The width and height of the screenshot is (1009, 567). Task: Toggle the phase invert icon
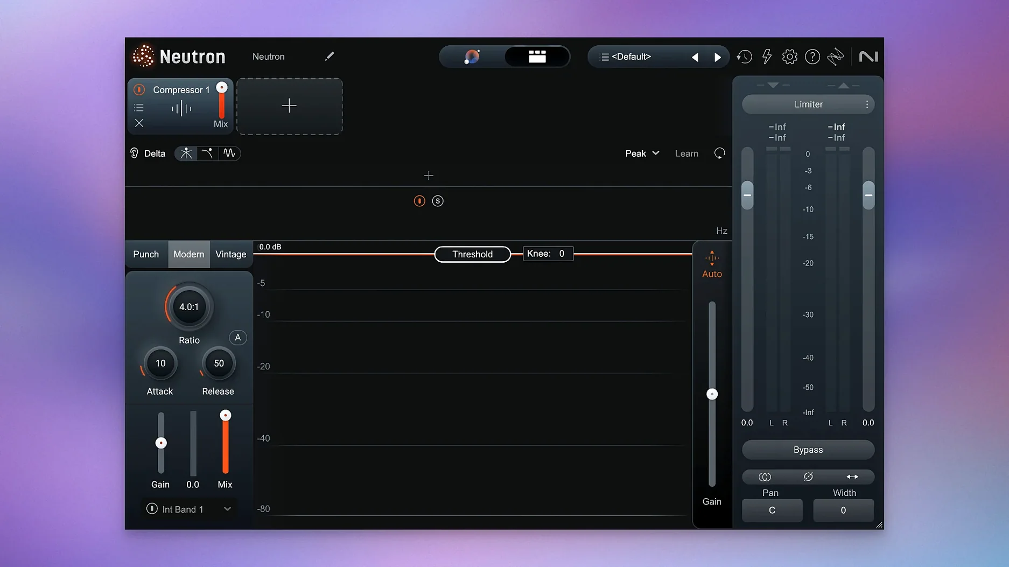coord(808,477)
